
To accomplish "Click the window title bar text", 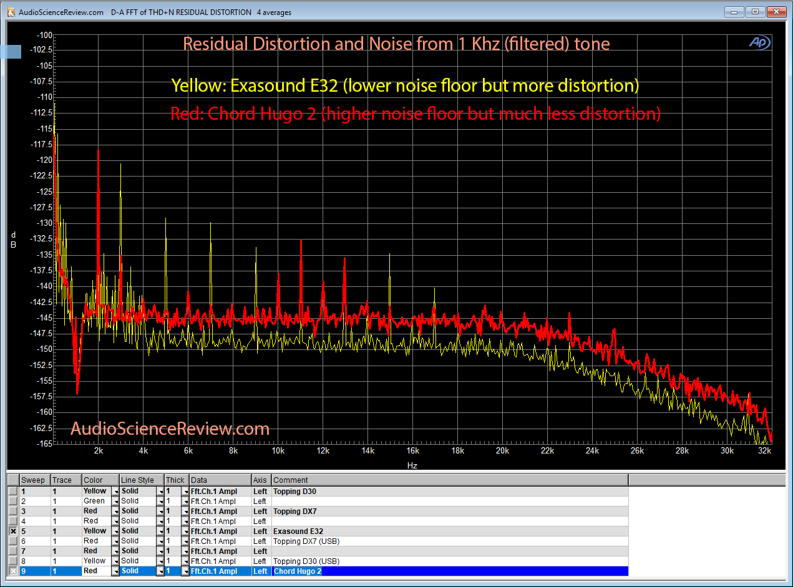I will (155, 12).
